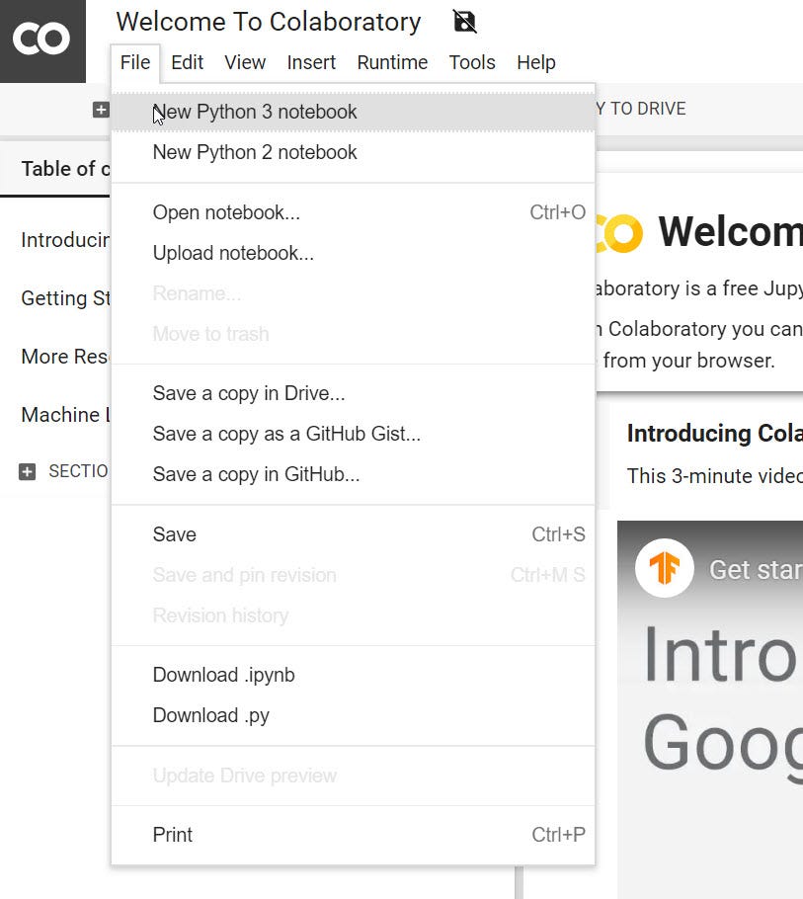Select New Python 2 notebook

pos(254,153)
